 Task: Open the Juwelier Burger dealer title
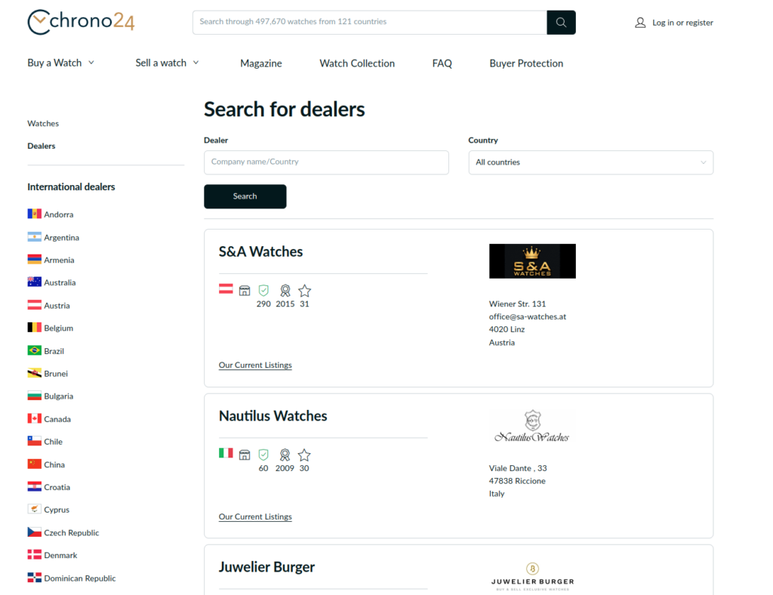(266, 567)
